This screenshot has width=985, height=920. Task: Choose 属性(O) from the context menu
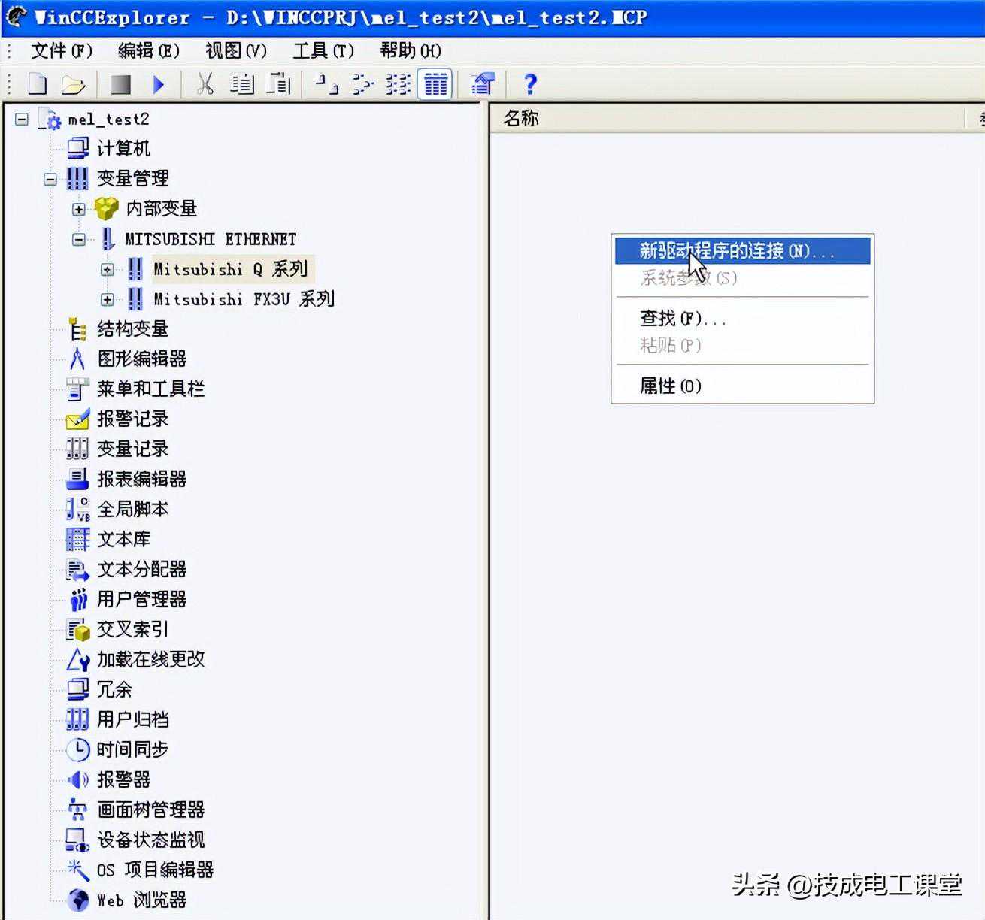pyautogui.click(x=670, y=386)
